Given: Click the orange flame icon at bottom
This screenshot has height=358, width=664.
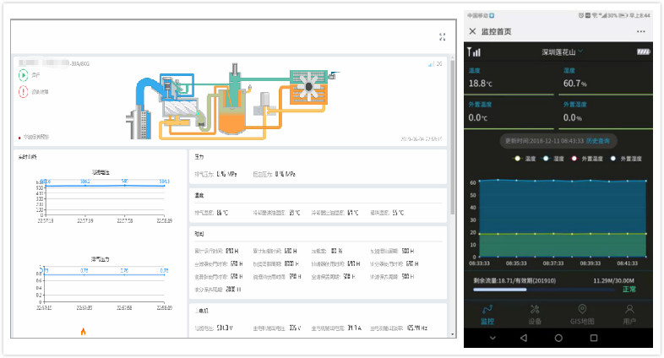Looking at the screenshot, I should pos(83,331).
